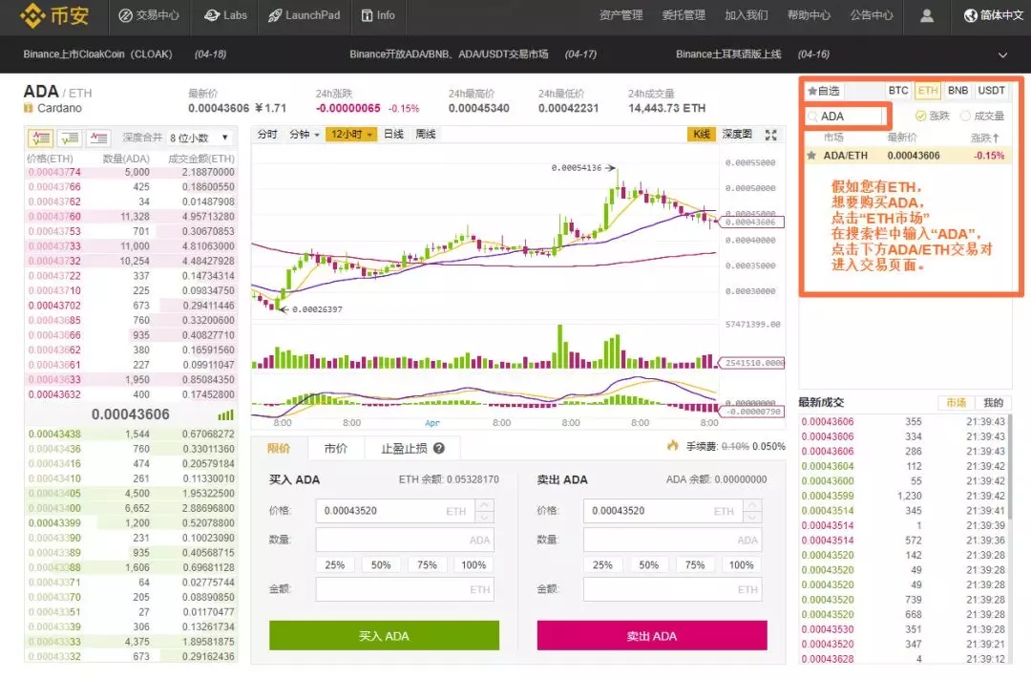Screen dimensions: 1031x679
Task: Open the 资产管理 menu link
Action: [x=621, y=15]
